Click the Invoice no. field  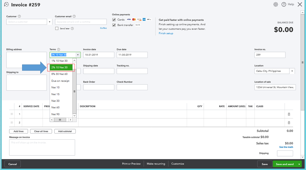pos(270,55)
